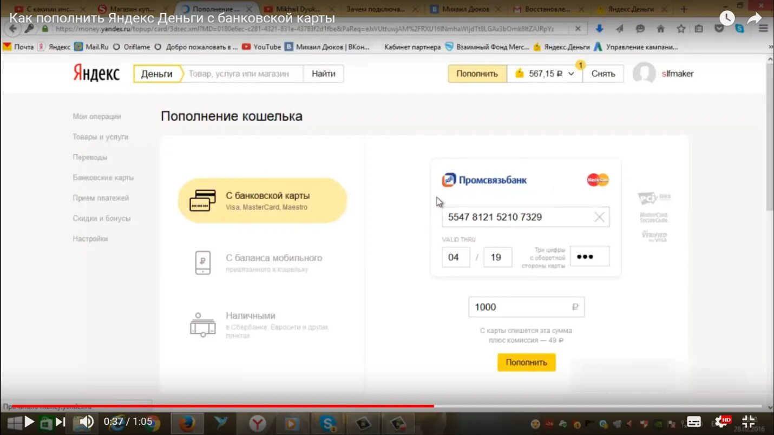
Task: Click the amount field showing 1000
Action: click(527, 307)
